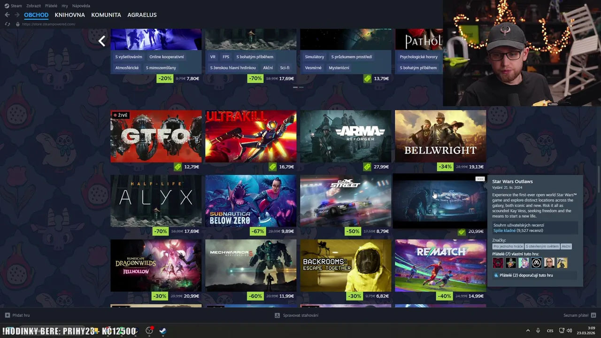This screenshot has height=338, width=601.
Task: Click the Steam logo in the menu bar
Action: (7, 6)
